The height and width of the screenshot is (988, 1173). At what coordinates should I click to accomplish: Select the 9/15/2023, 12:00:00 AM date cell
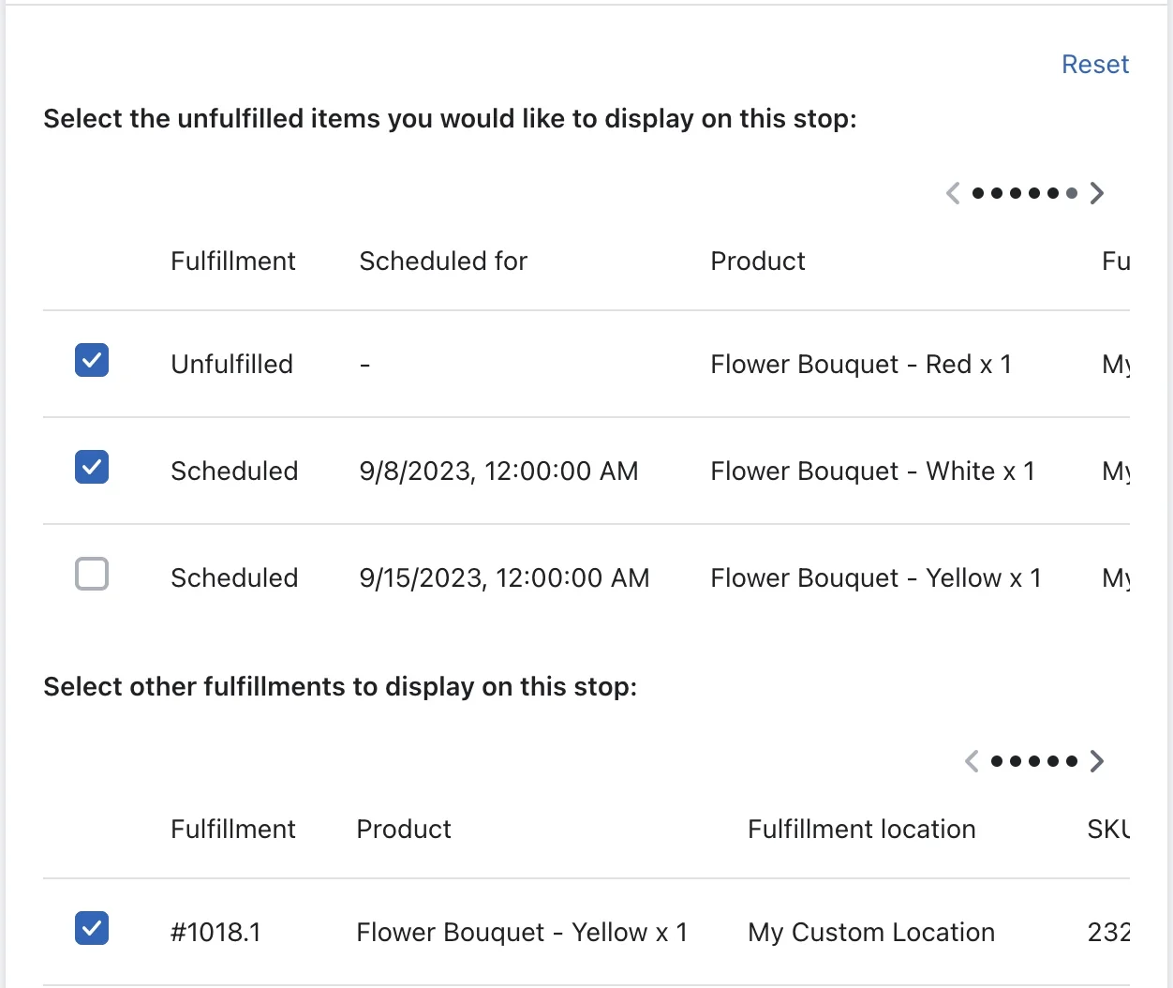(504, 578)
